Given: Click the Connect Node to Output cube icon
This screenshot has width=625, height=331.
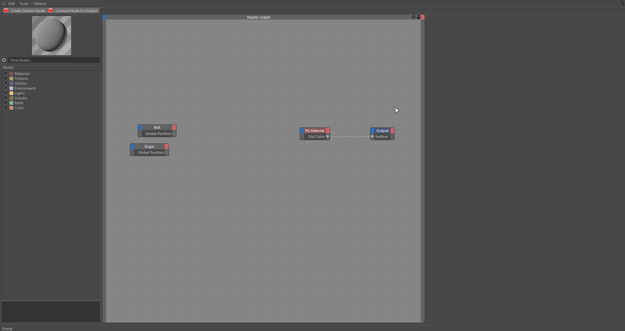Looking at the screenshot, I should click(x=51, y=10).
